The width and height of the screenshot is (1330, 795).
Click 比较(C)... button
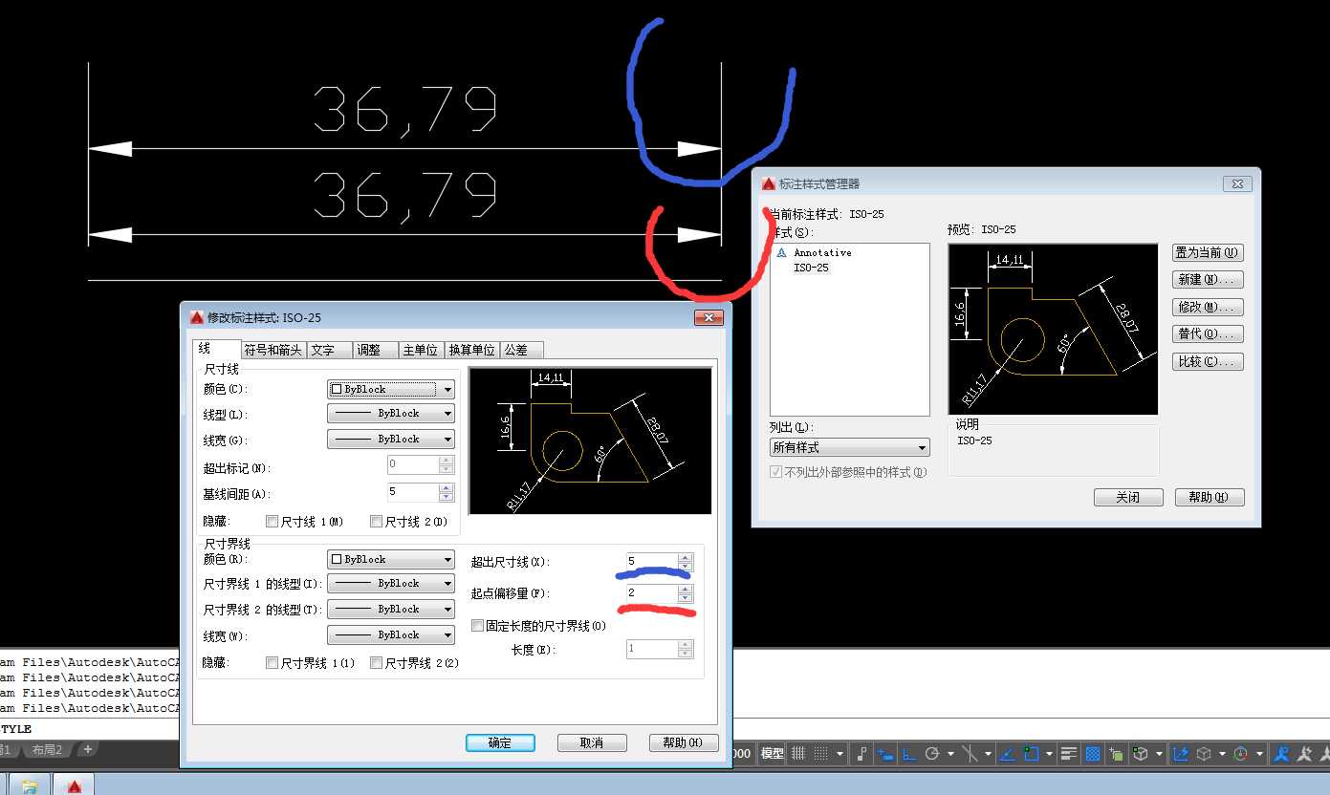tap(1208, 362)
